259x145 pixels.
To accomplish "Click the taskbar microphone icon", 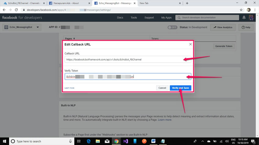I will pos(70,141).
